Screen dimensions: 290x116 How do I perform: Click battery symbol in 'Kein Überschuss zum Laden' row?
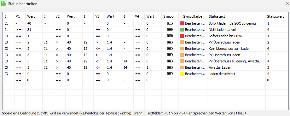170,49
